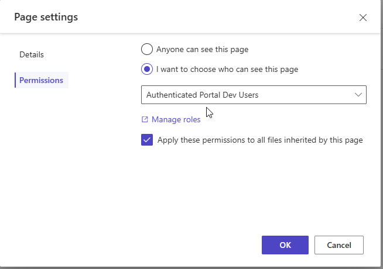Click the Cancel button
The width and height of the screenshot is (383, 269).
tap(339, 245)
